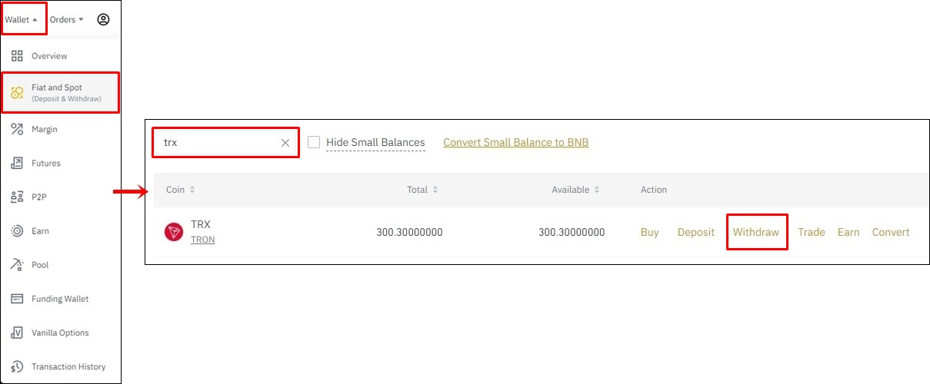930x384 pixels.
Task: Clear the trx search text with X
Action: tap(285, 143)
